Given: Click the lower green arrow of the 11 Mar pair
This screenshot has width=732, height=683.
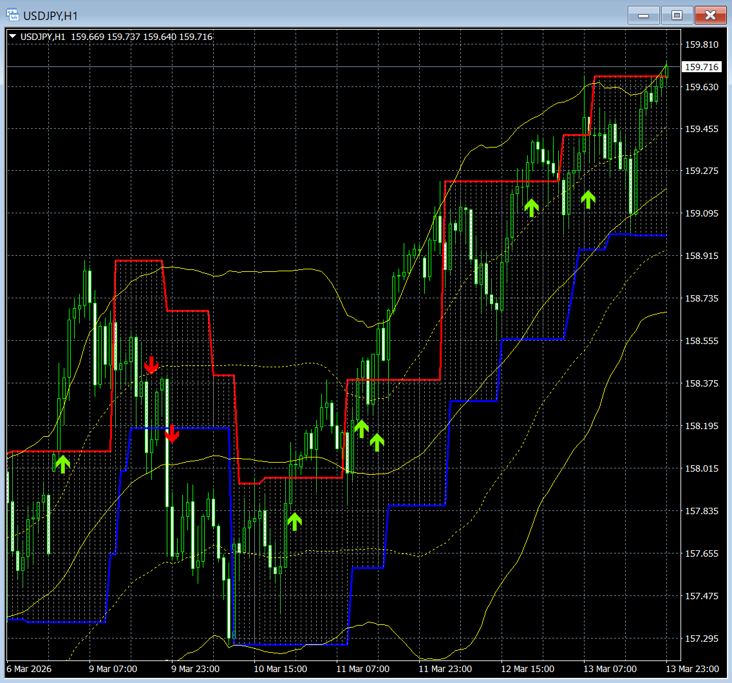Looking at the screenshot, I should pyautogui.click(x=377, y=443).
